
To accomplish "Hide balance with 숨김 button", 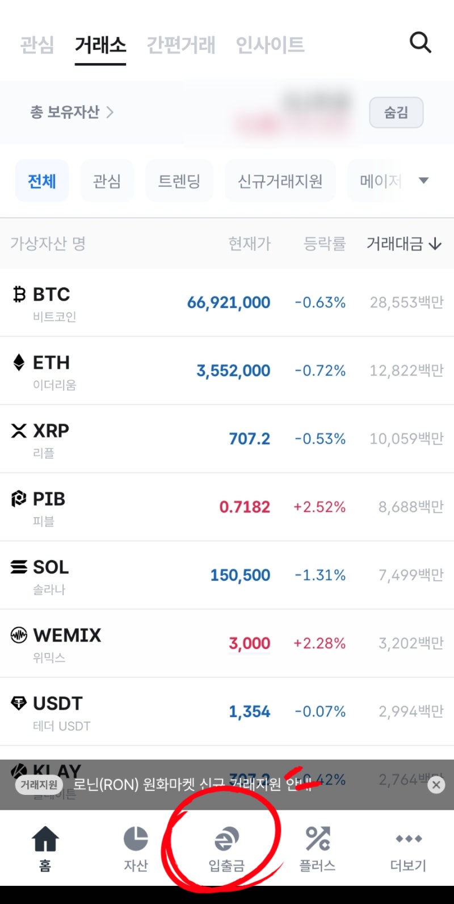I will coord(396,113).
